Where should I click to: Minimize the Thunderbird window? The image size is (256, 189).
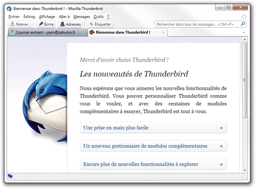tap(220, 7)
